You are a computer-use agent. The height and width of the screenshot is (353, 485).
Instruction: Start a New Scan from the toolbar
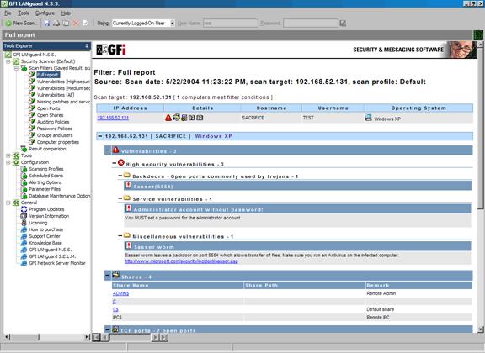click(20, 24)
